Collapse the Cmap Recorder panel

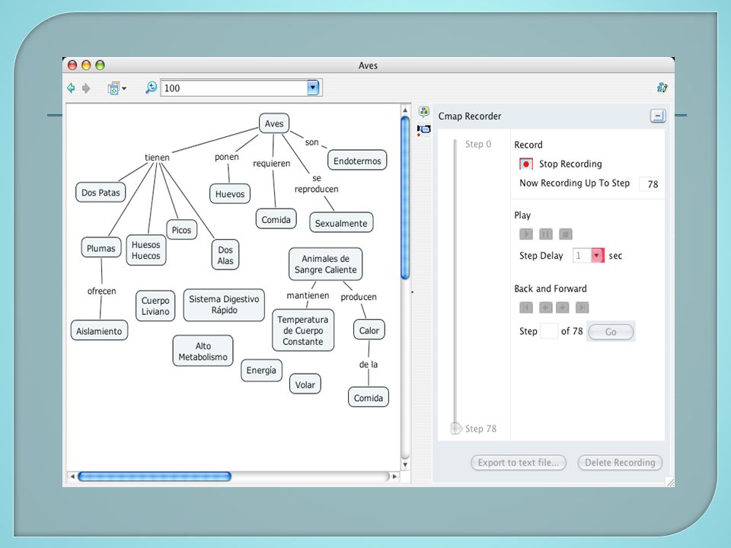tap(658, 116)
